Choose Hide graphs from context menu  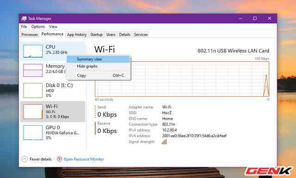point(99,66)
